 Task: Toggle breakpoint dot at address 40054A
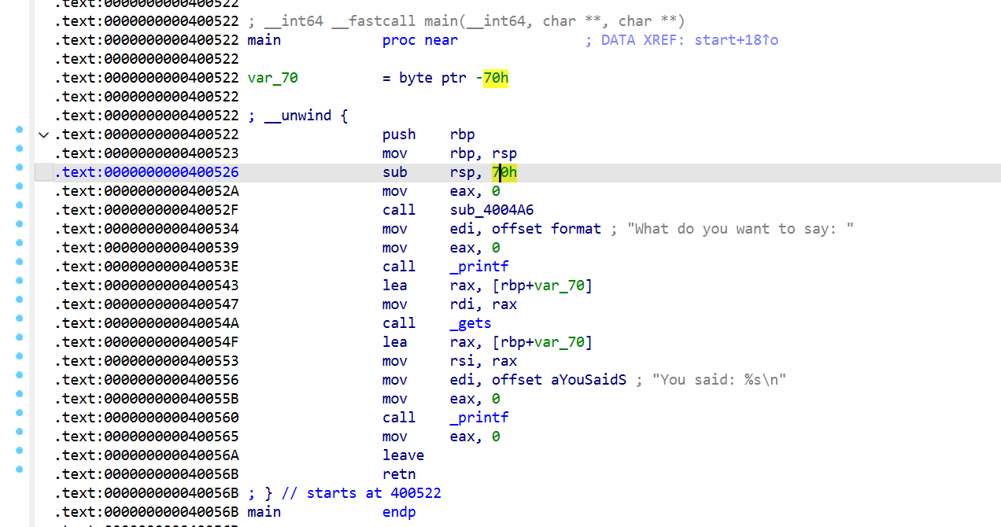20,318
